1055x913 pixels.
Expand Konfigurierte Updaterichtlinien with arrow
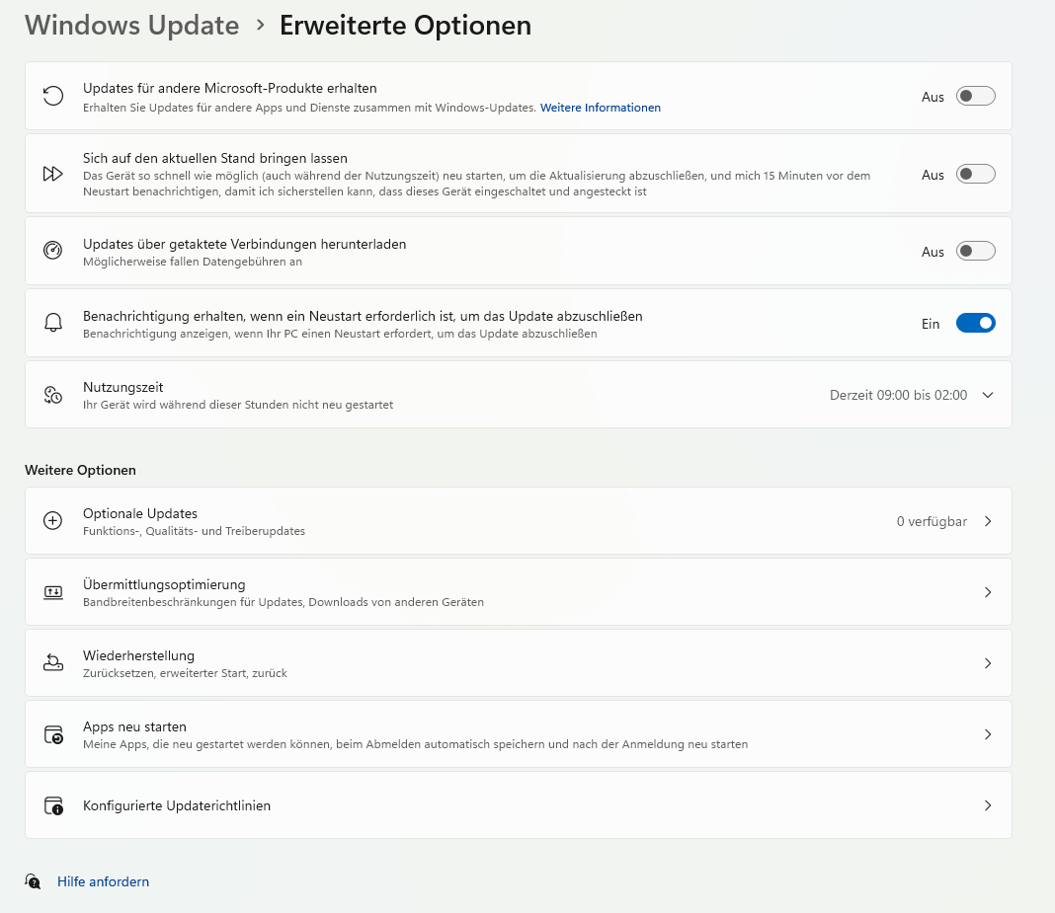pos(987,804)
